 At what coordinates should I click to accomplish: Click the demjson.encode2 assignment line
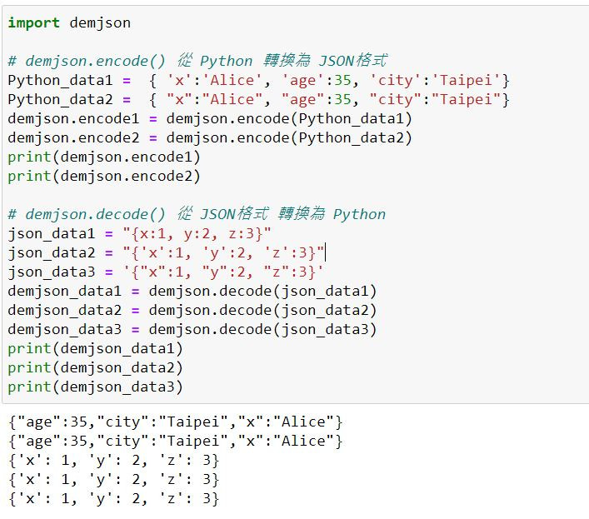210,137
